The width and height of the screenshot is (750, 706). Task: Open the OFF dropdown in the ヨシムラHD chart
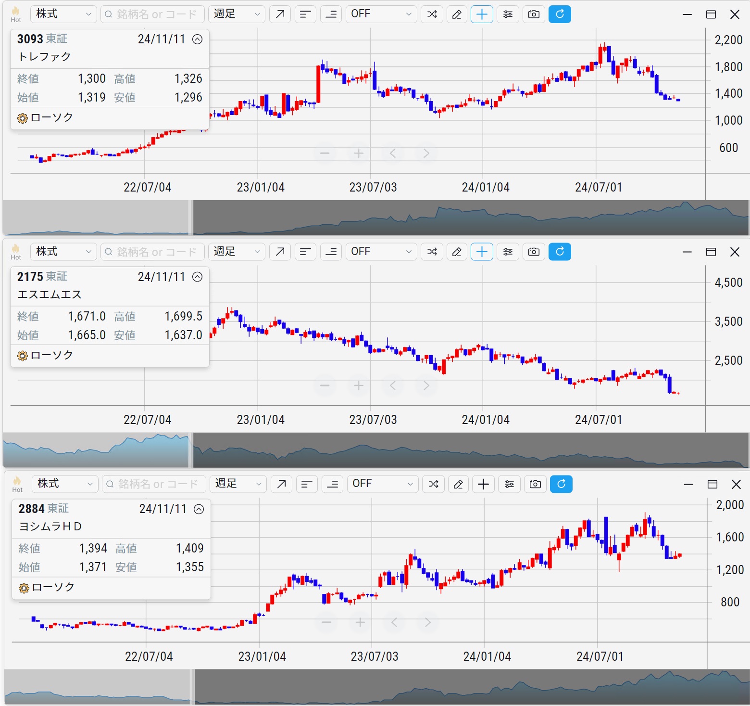383,484
